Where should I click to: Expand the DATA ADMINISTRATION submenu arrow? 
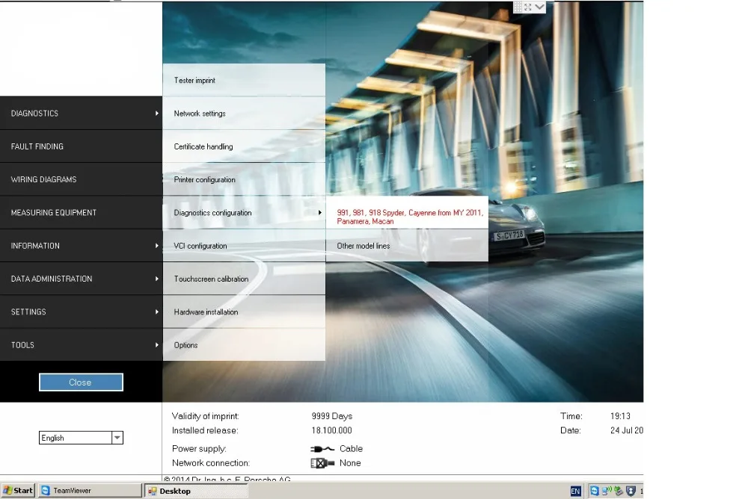156,279
